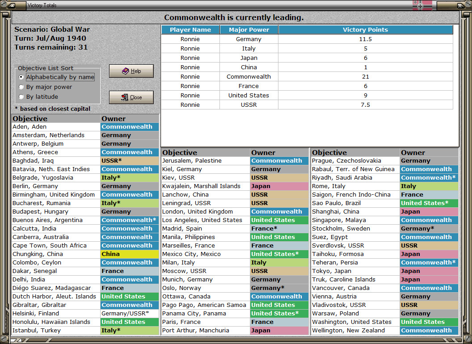
Task: Click the 'Player Name' column header
Action: [190, 29]
